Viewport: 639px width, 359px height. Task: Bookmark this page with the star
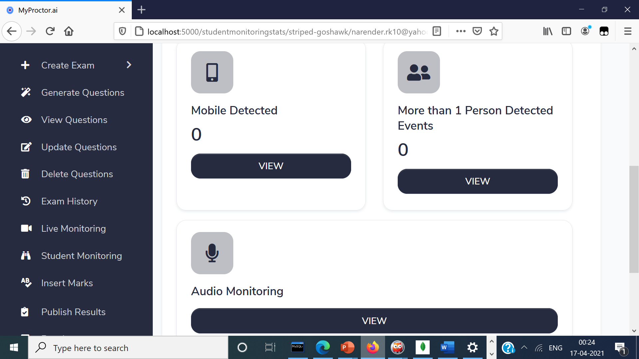[494, 31]
